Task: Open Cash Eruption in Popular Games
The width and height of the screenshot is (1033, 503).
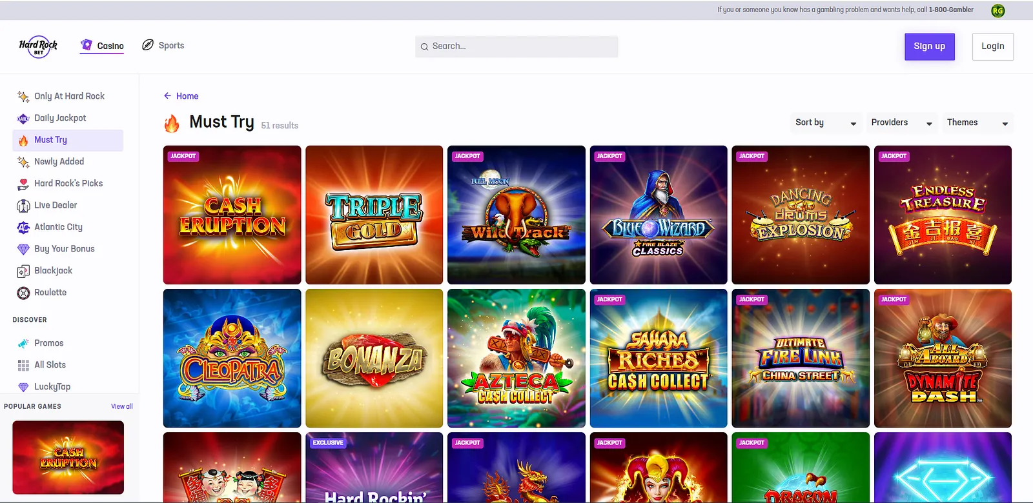Action: point(68,457)
